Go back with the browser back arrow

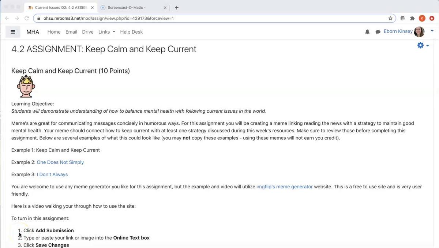7,18
